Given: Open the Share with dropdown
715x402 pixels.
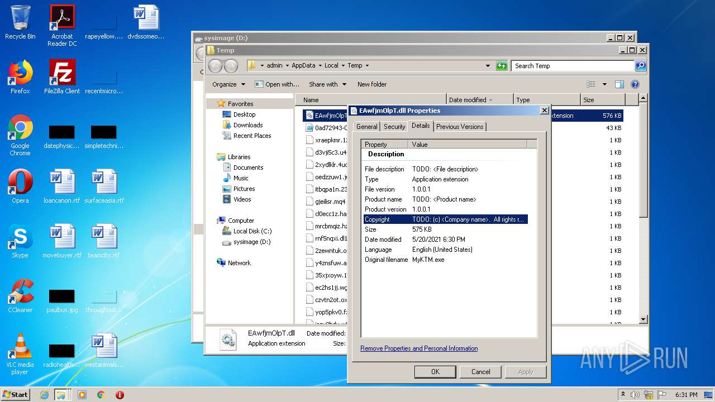Looking at the screenshot, I should (x=327, y=84).
